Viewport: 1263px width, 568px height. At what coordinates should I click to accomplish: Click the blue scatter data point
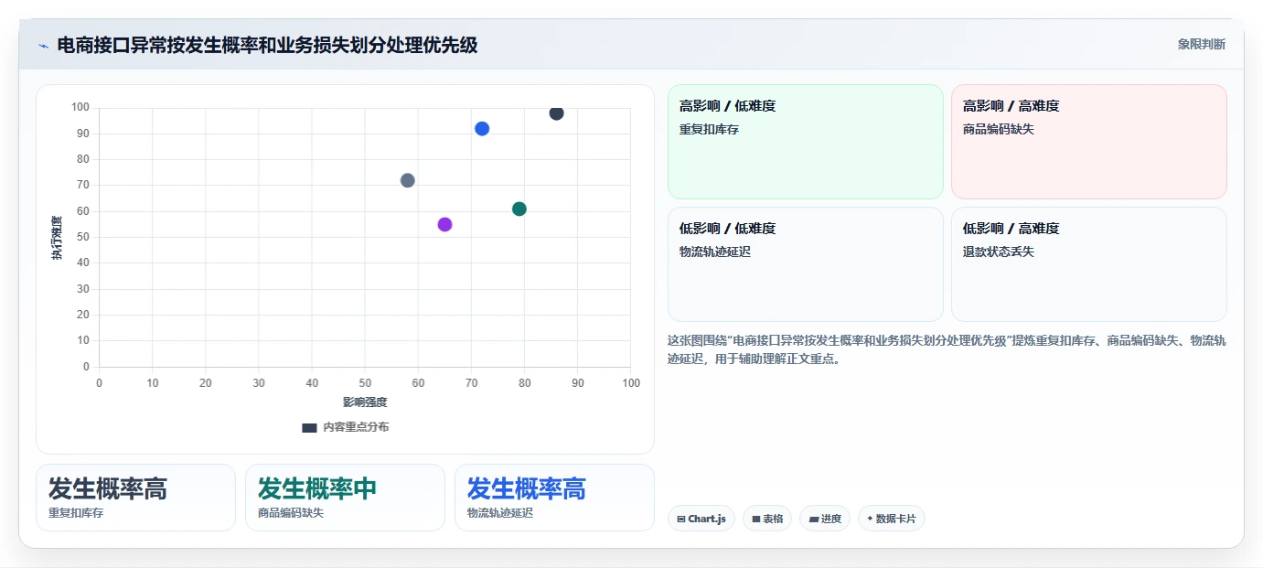(x=482, y=129)
